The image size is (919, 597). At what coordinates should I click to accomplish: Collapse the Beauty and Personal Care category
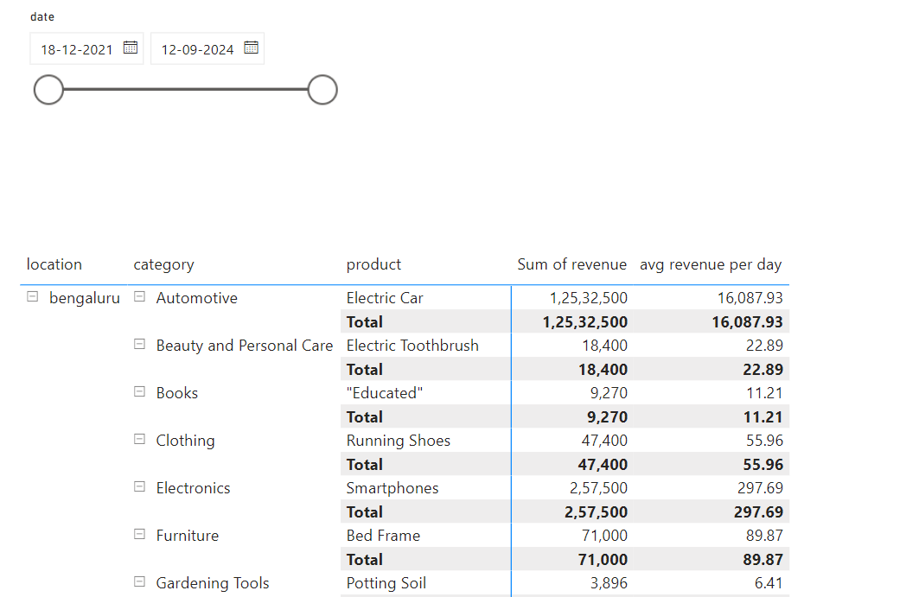click(x=139, y=345)
